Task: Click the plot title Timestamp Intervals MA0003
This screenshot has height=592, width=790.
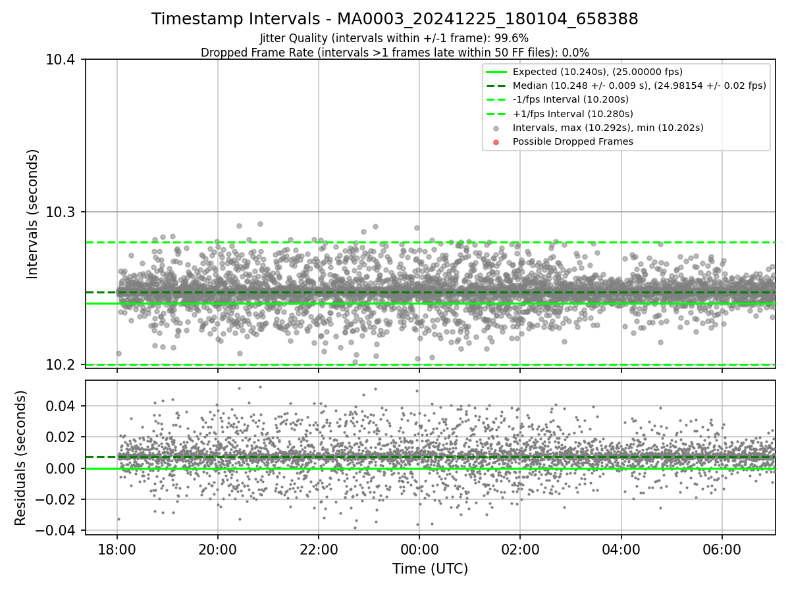Action: [x=395, y=19]
